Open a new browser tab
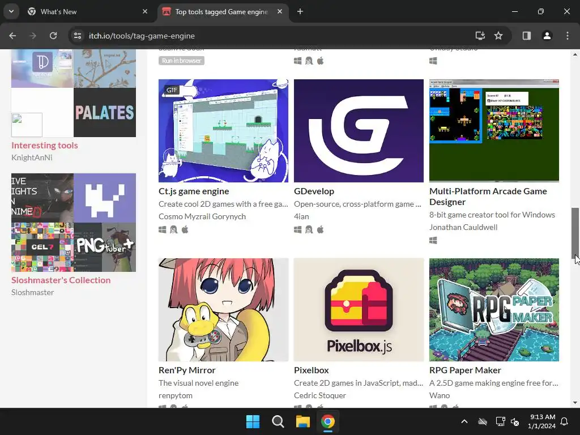The height and width of the screenshot is (435, 580). pos(300,11)
